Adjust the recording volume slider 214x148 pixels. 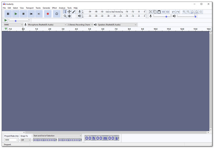(162, 16)
